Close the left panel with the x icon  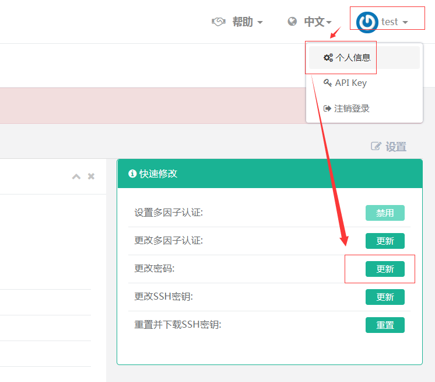click(91, 176)
